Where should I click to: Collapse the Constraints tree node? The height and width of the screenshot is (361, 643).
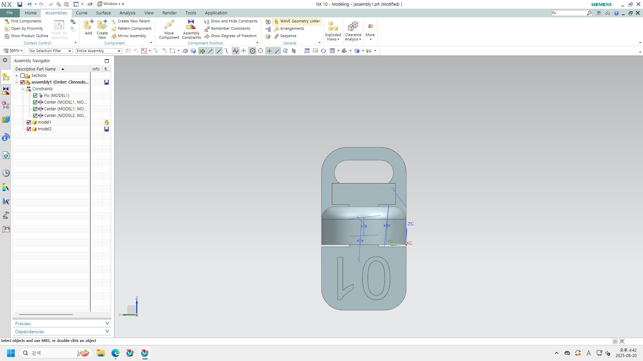(x=23, y=89)
